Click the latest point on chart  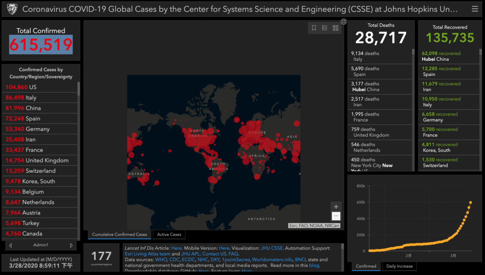470,202
